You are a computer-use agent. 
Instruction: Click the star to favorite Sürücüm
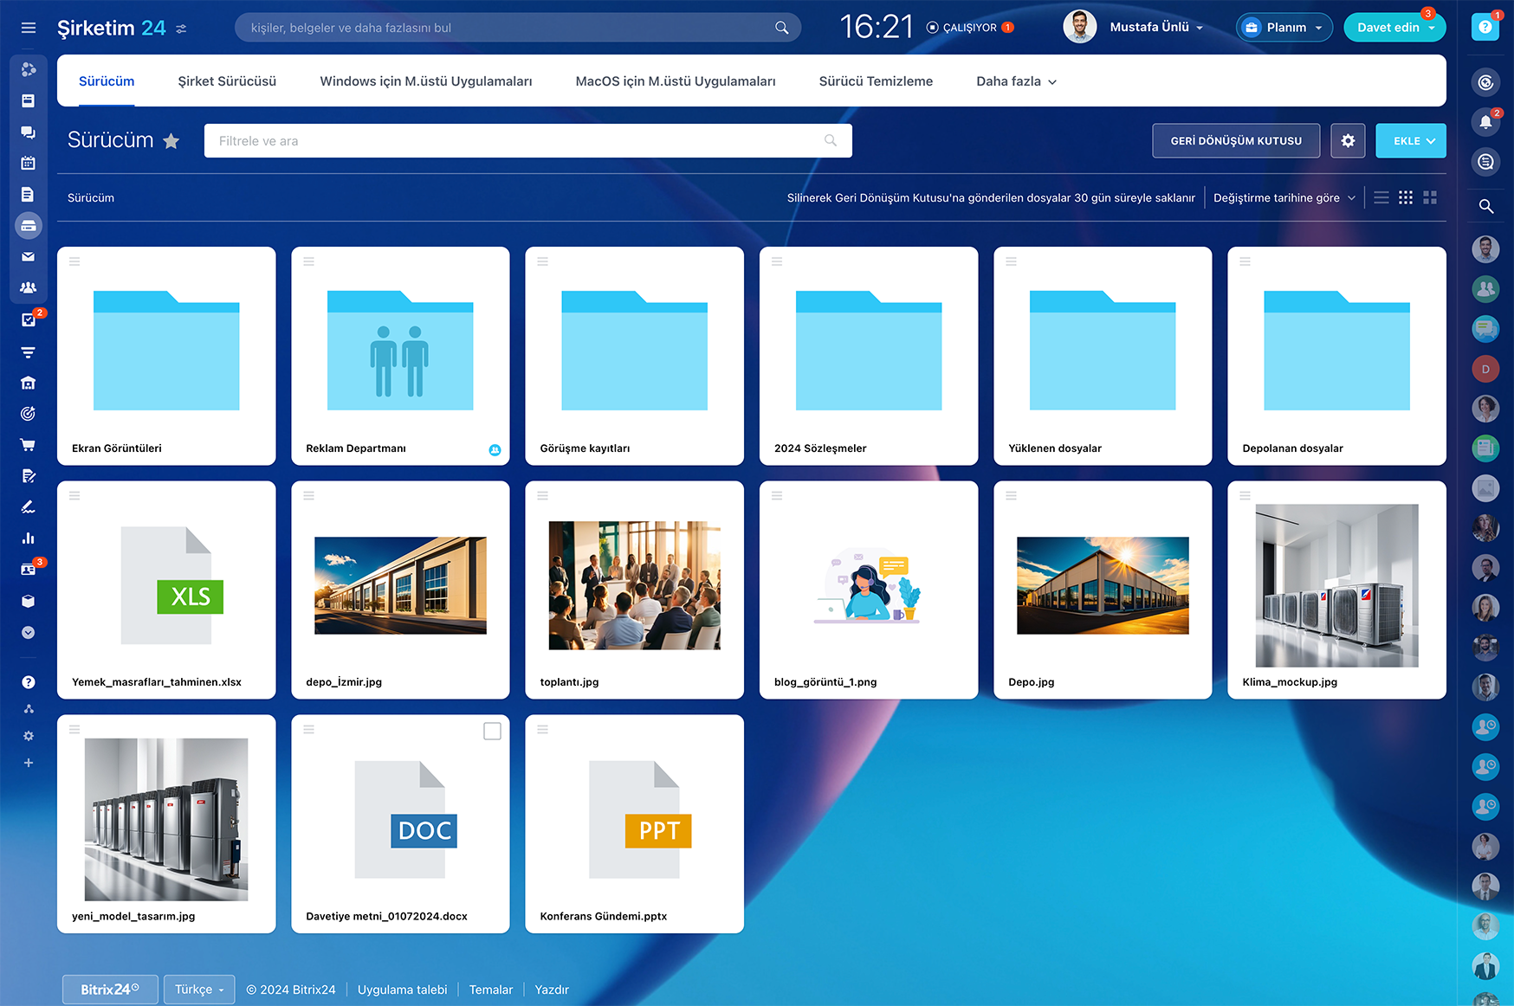coord(171,141)
